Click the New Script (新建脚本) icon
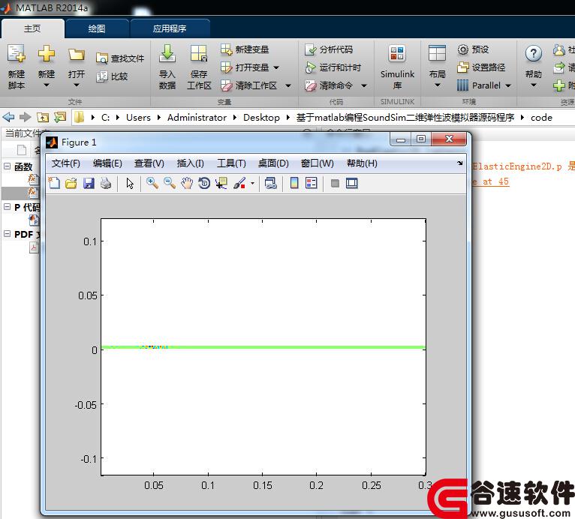 17,54
